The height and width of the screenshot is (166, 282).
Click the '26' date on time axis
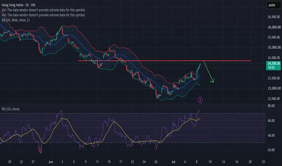[156, 162]
